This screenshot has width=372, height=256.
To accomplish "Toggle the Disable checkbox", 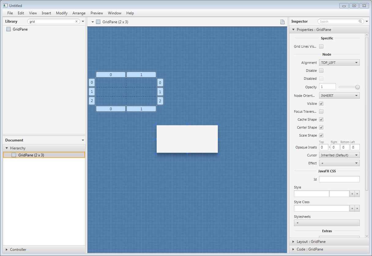I will pyautogui.click(x=321, y=71).
